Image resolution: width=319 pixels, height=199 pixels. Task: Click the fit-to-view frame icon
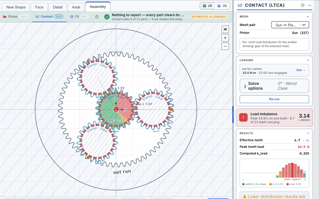(x=225, y=29)
